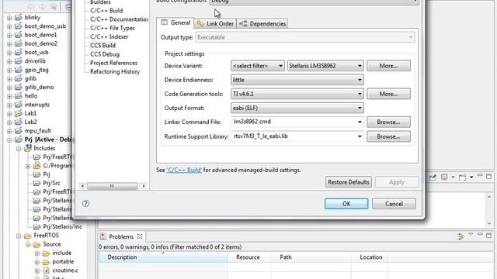Switch to the Dependencies tab

pos(262,23)
